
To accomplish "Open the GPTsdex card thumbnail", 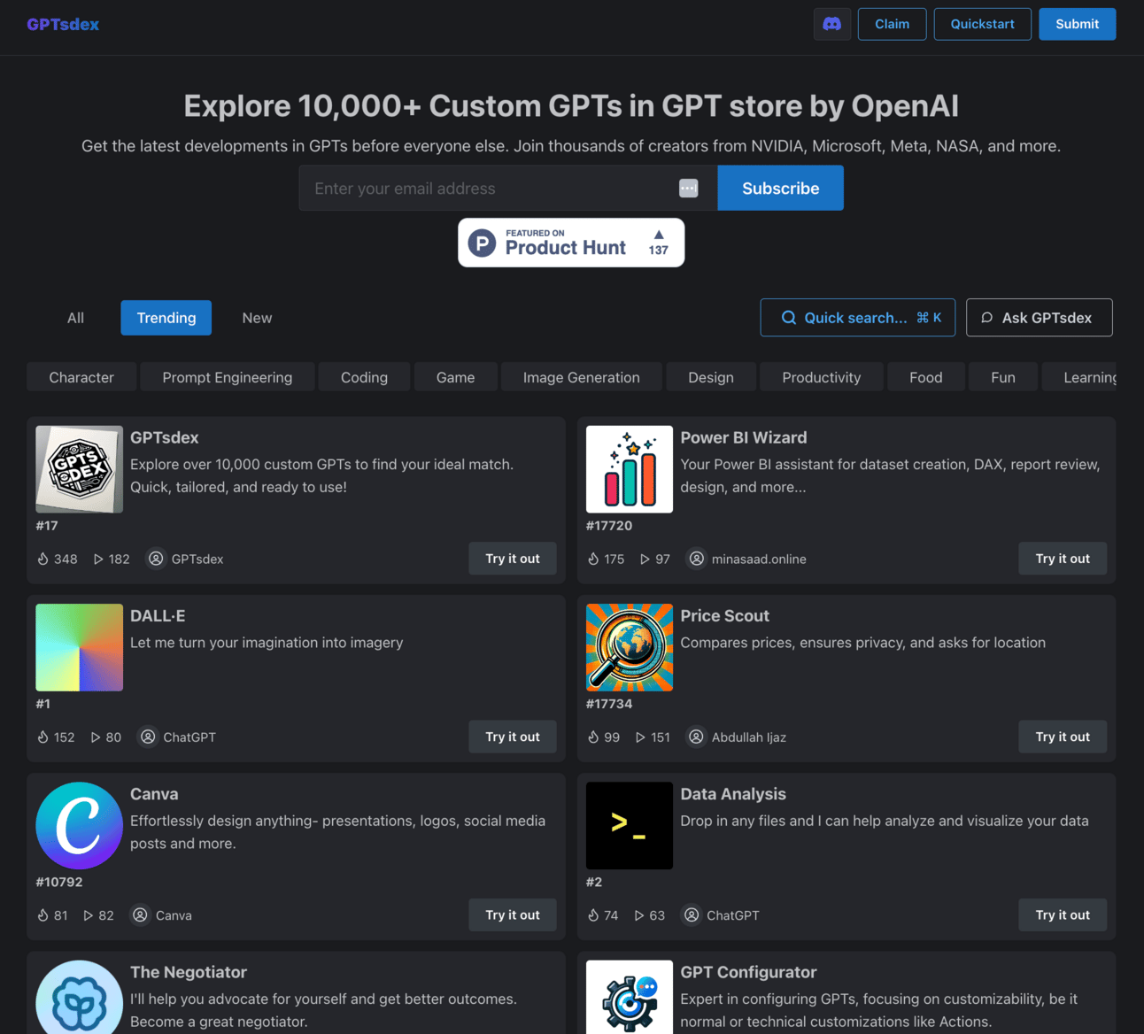I will pyautogui.click(x=80, y=469).
